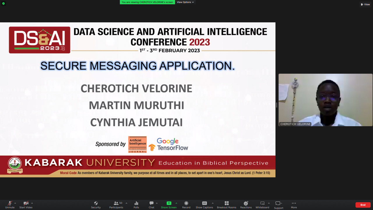The width and height of the screenshot is (373, 210).
Task: Expand the caret next to Whiteboard
Action: tap(269, 203)
